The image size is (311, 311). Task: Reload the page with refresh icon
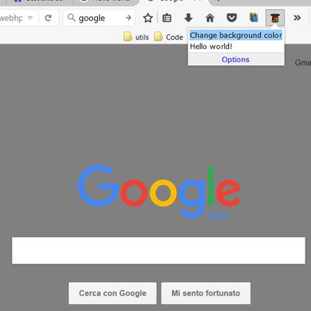[48, 18]
